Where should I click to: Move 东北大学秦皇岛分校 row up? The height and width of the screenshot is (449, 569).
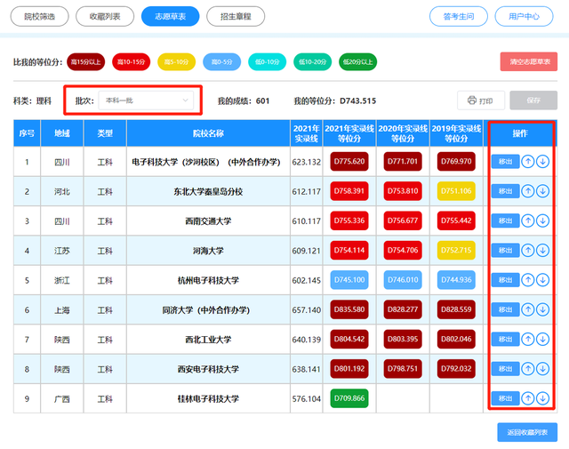tap(527, 191)
